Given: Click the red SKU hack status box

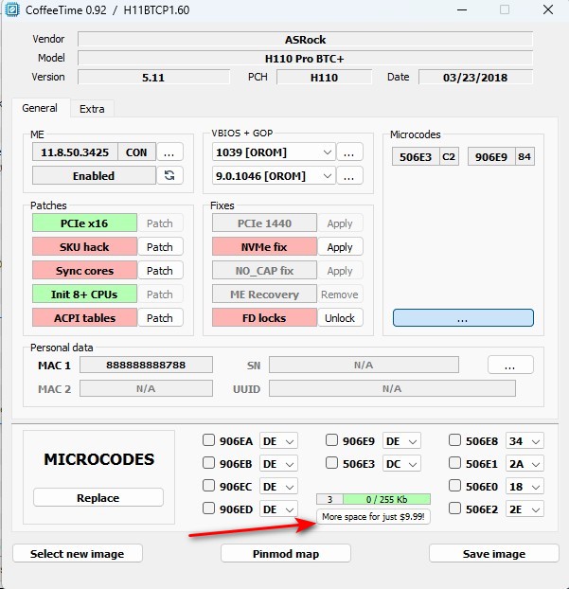Looking at the screenshot, I should [84, 247].
